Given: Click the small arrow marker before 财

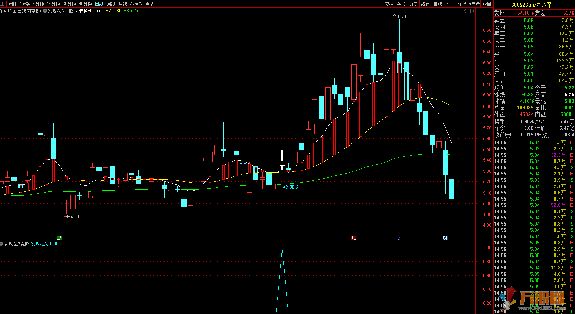Looking at the screenshot, I should (x=399, y=238).
